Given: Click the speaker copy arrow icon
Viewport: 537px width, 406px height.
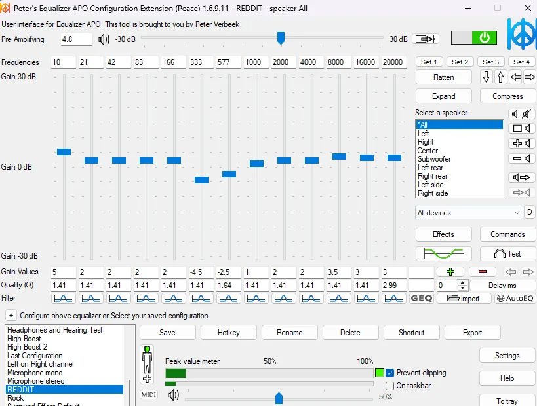Looking at the screenshot, I should click(521, 177).
